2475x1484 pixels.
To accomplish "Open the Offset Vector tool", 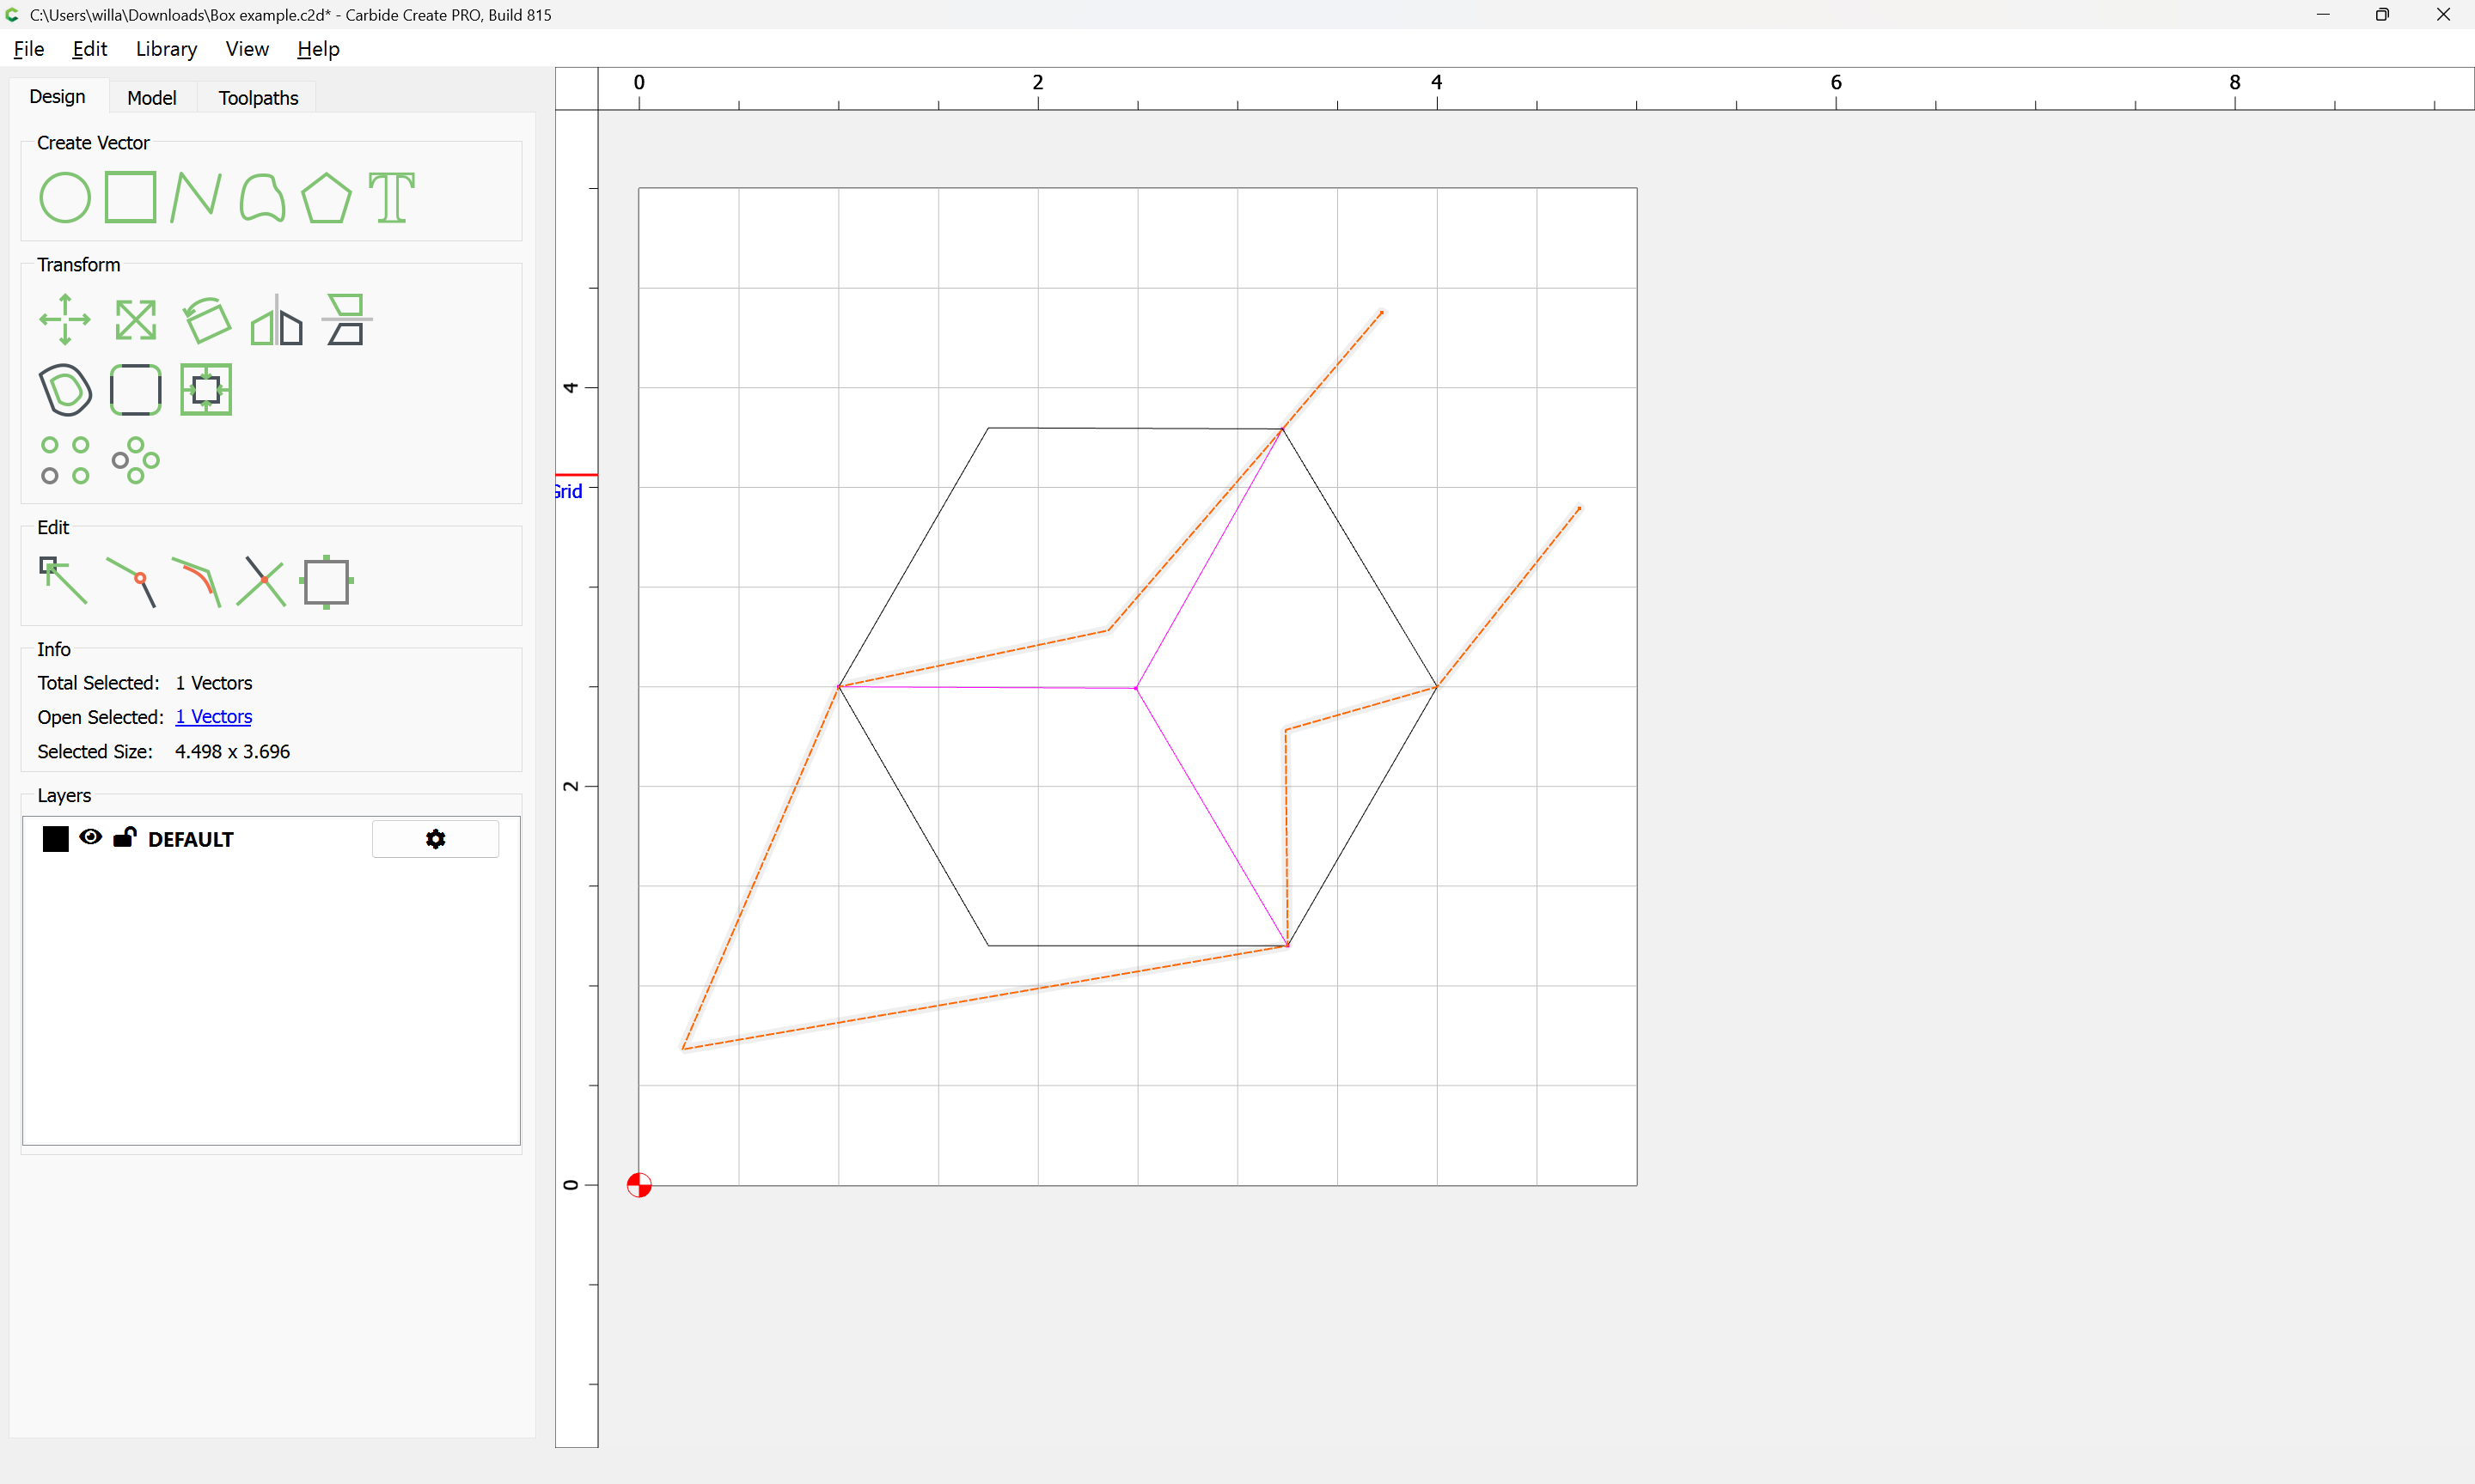I will [65, 389].
